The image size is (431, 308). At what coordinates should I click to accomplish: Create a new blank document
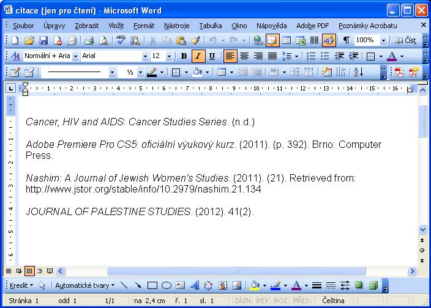point(15,40)
